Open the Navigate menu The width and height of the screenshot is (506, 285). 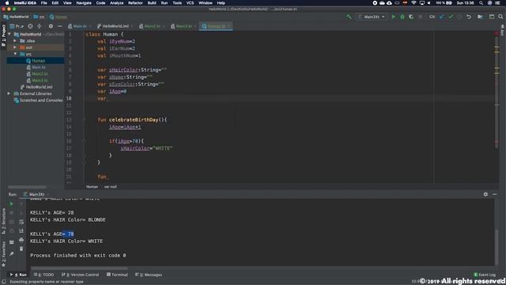tap(84, 3)
